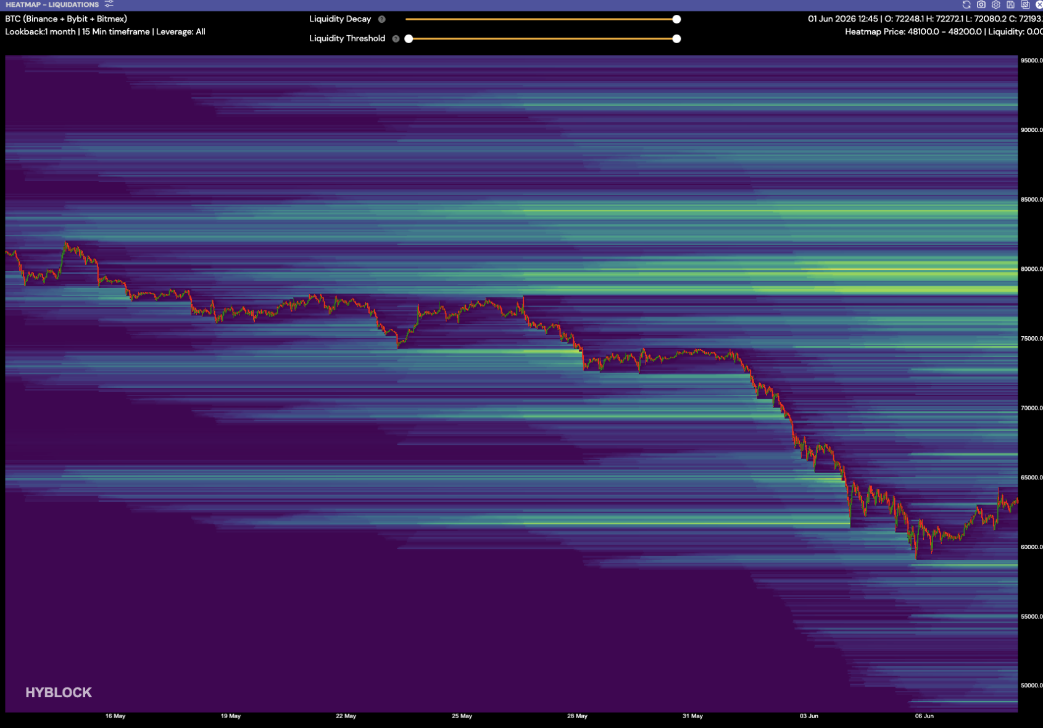Click the 80000.0 price axis label
Viewport: 1043px width, 728px height.
[x=1031, y=269]
